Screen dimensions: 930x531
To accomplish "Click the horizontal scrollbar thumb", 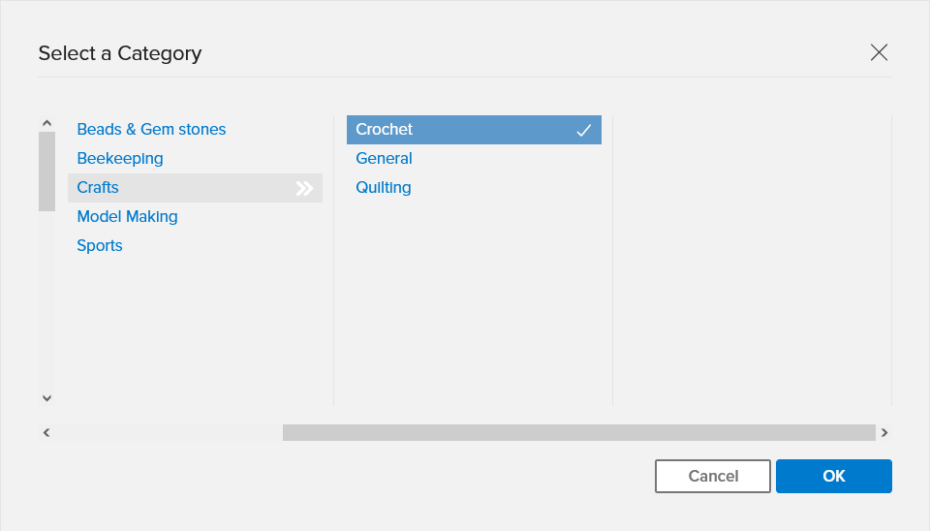I will [x=579, y=432].
